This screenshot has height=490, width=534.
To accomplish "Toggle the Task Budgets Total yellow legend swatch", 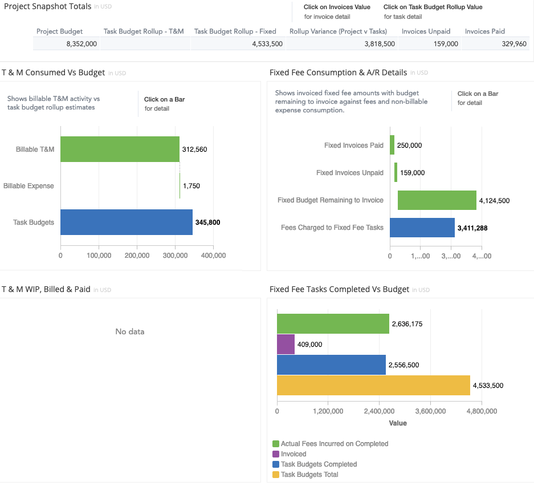I will [276, 475].
